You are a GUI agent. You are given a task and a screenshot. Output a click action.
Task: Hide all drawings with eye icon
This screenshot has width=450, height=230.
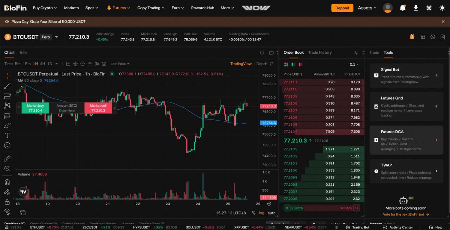7,211
